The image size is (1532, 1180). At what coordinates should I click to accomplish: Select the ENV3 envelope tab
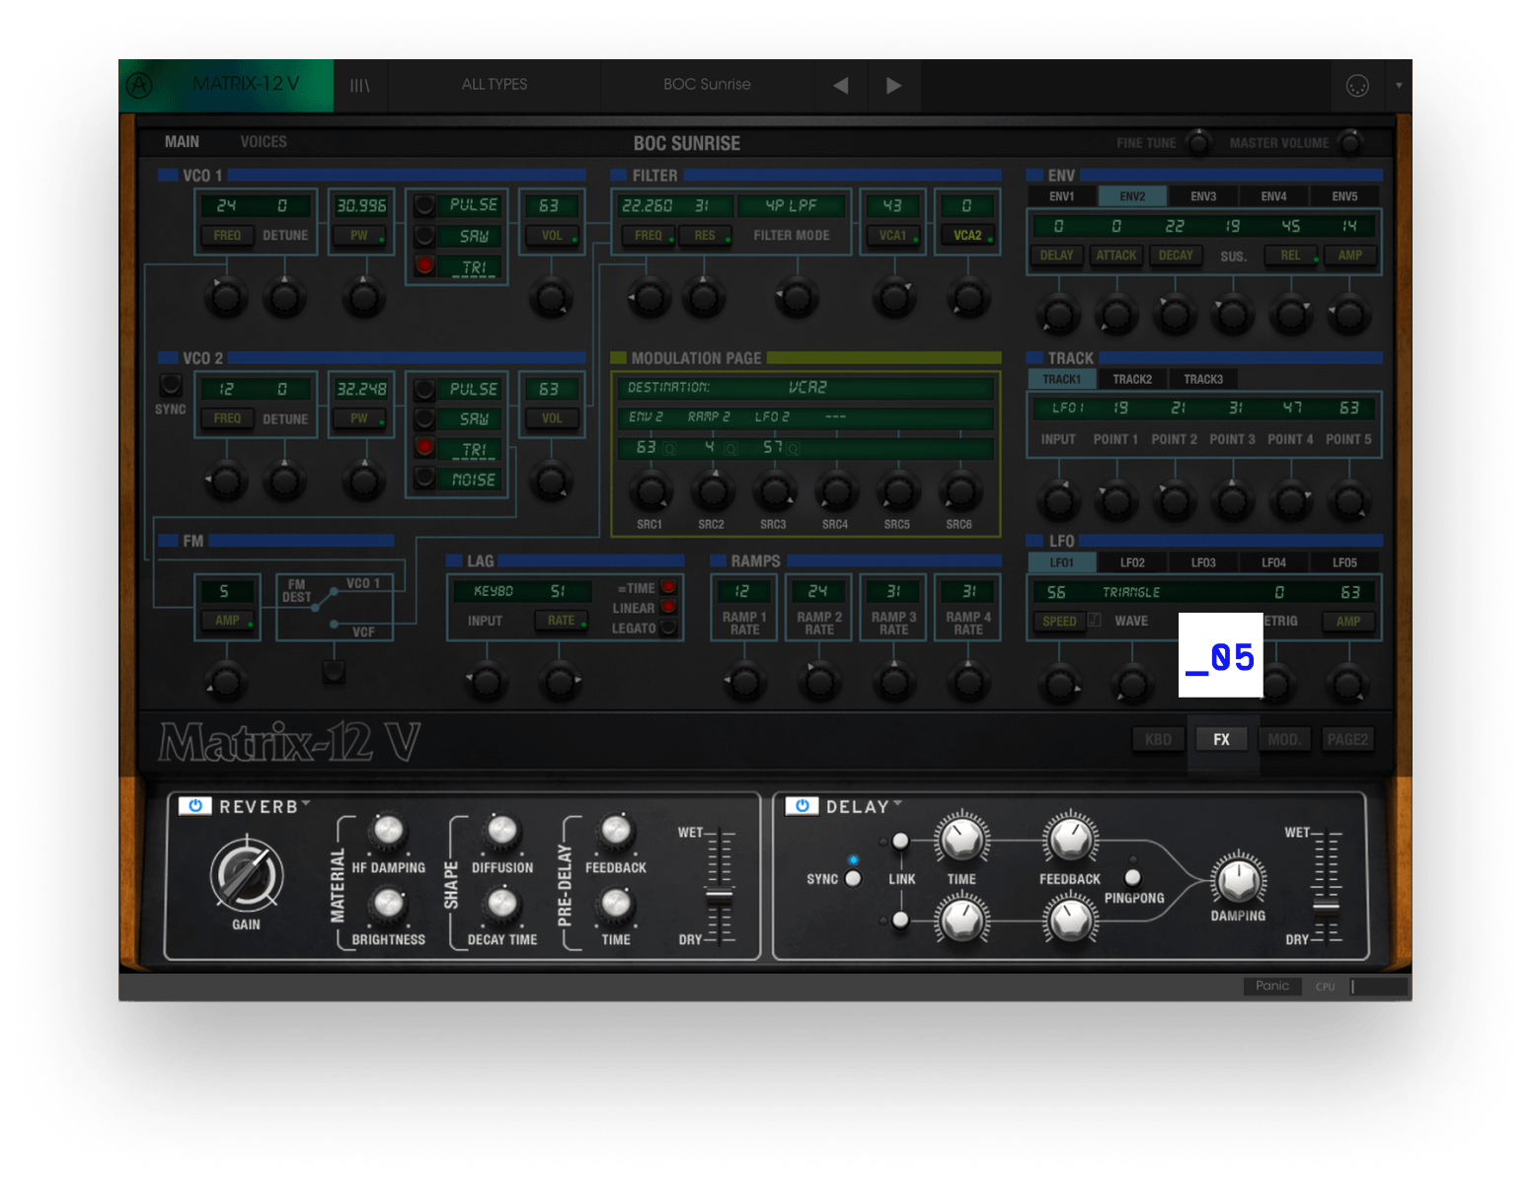pos(1203,195)
